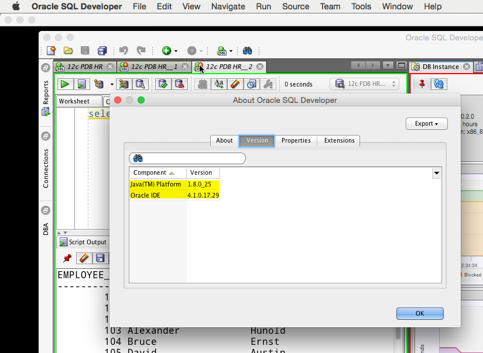The height and width of the screenshot is (353, 483).
Task: Close the DB Instance tab
Action: pos(467,67)
